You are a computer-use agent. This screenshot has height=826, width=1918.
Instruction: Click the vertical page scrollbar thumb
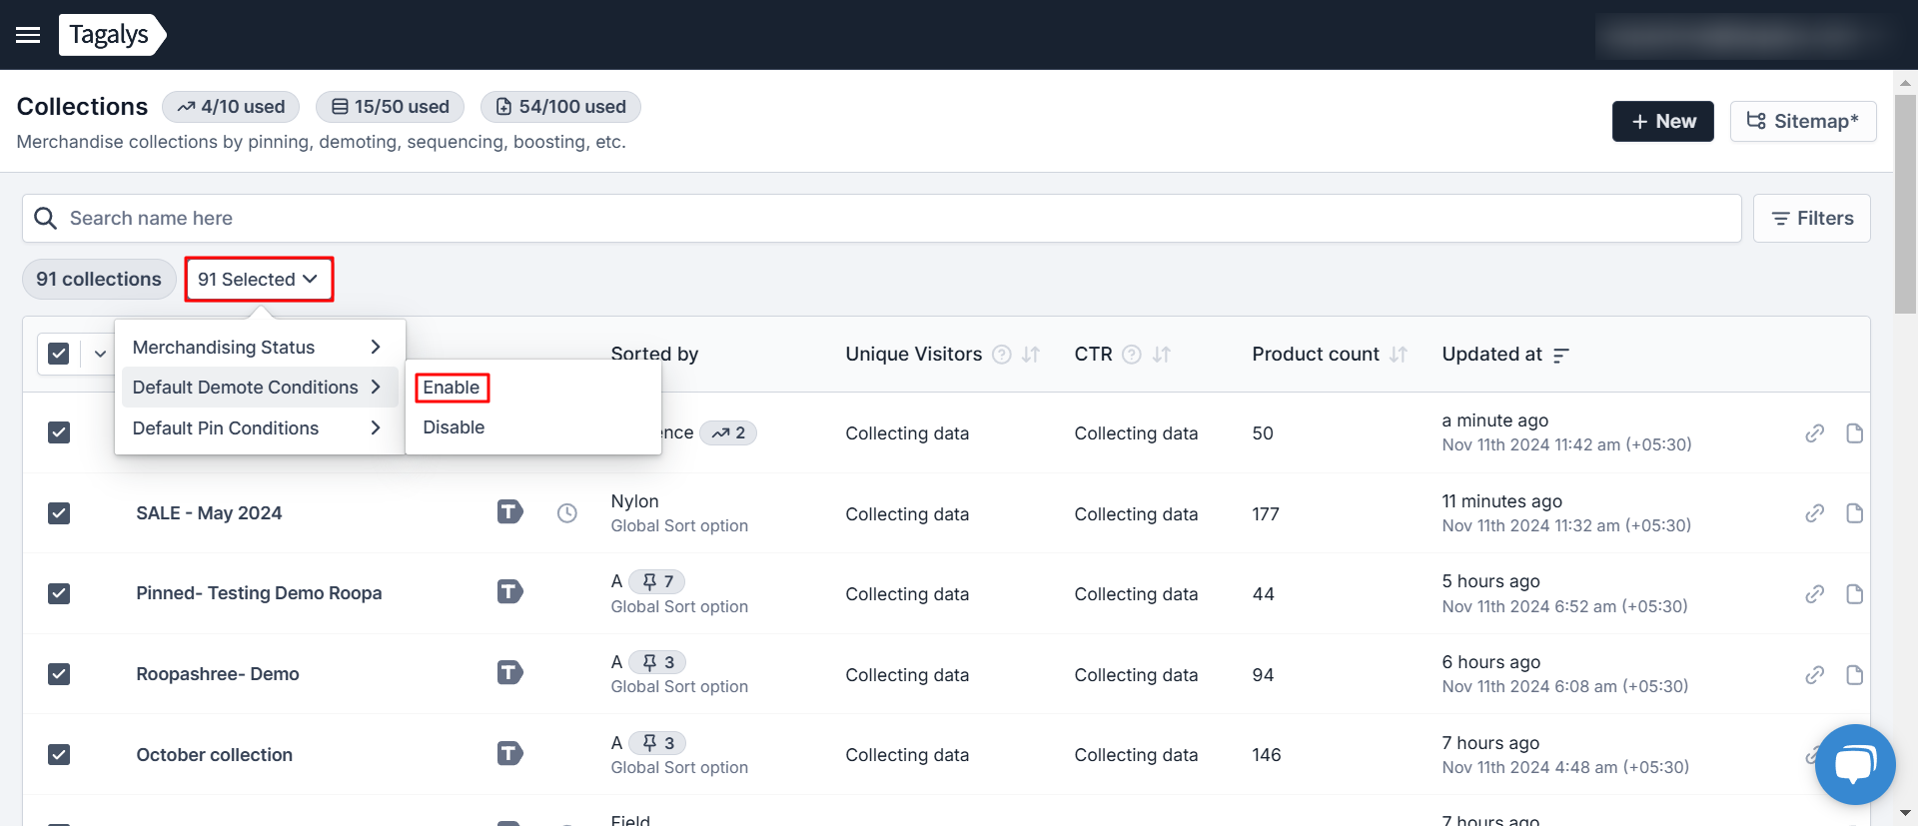(x=1905, y=205)
